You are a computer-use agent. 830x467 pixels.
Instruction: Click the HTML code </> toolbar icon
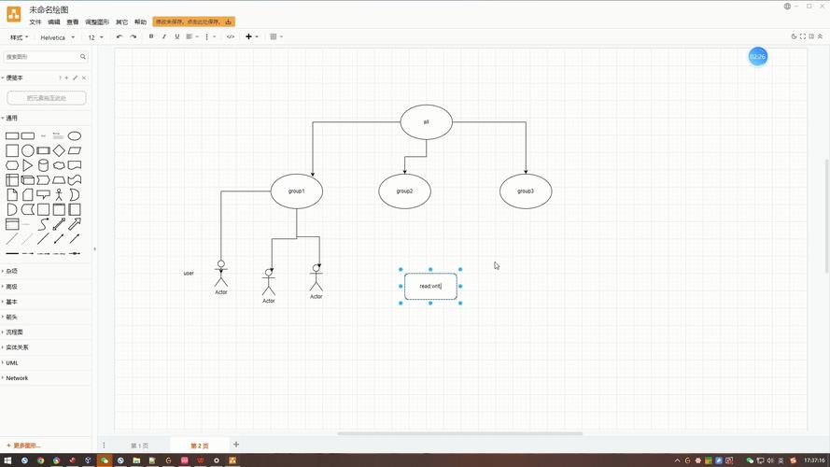point(231,36)
